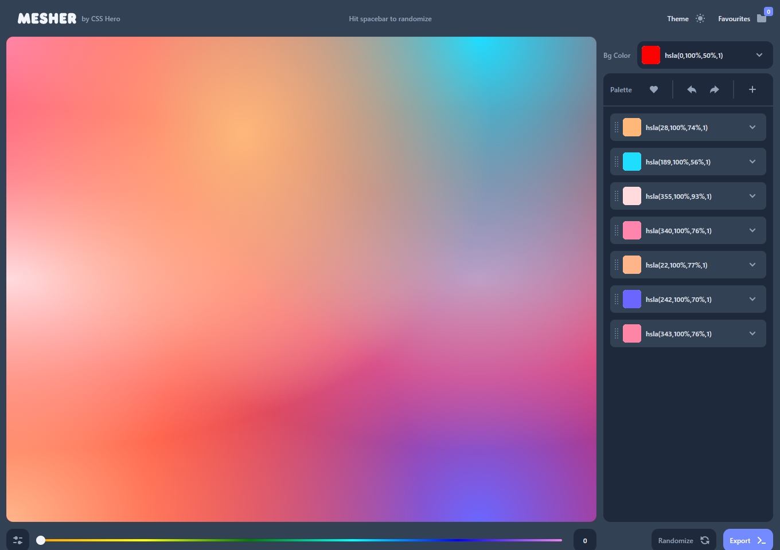This screenshot has width=780, height=550.
Task: Click the orange hsla(28,100%,74%,1) swatch
Action: pos(632,127)
